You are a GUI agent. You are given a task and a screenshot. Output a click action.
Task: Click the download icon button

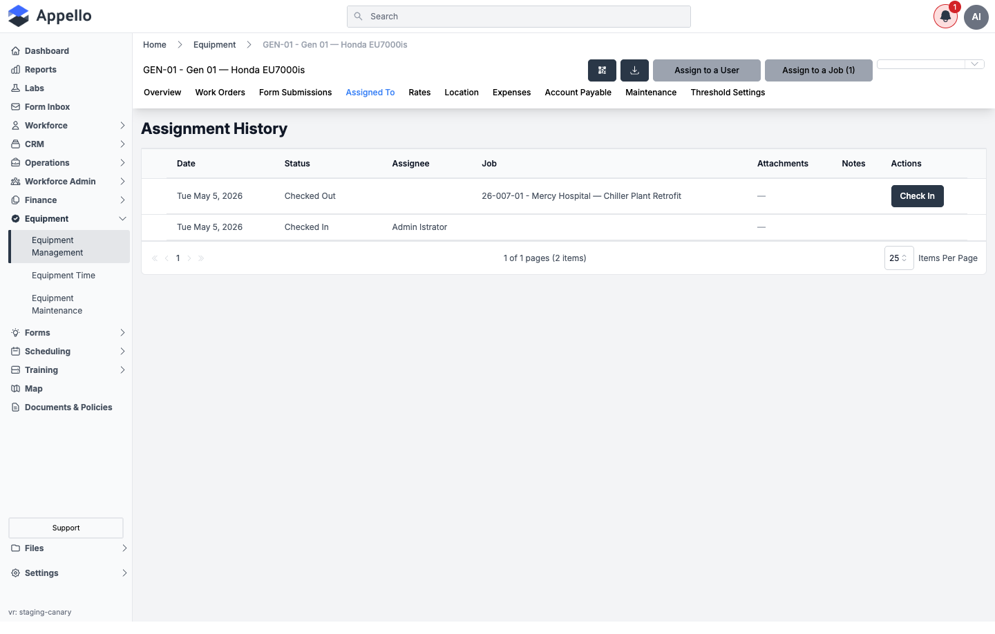(634, 70)
